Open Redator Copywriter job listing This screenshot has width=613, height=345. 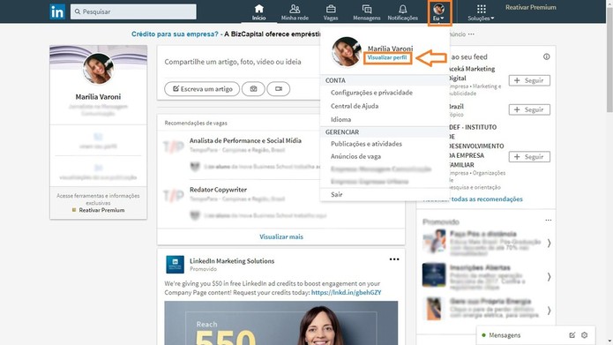click(x=218, y=190)
